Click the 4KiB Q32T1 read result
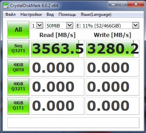The image size is (146, 133). coord(57,87)
